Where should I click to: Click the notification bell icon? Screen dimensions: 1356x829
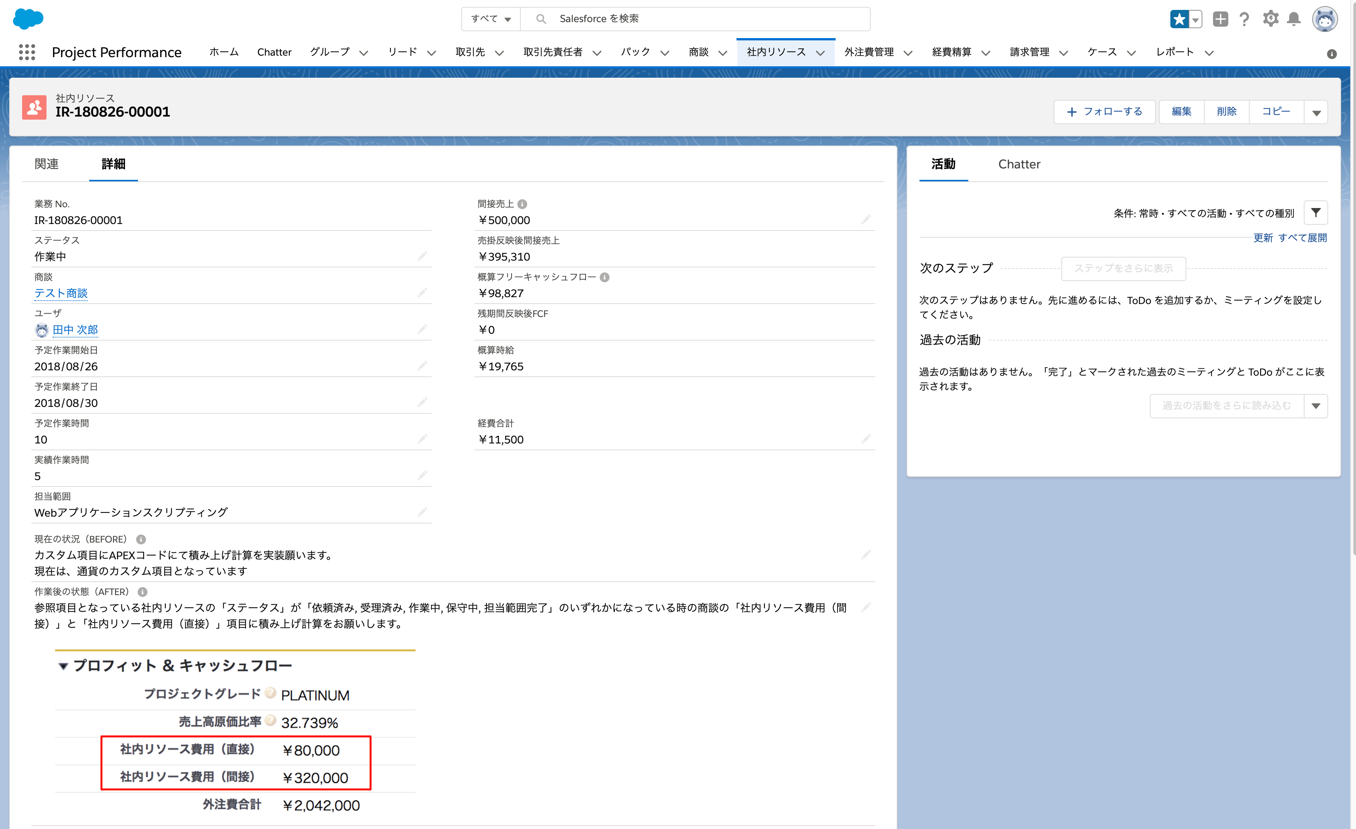[x=1294, y=18]
